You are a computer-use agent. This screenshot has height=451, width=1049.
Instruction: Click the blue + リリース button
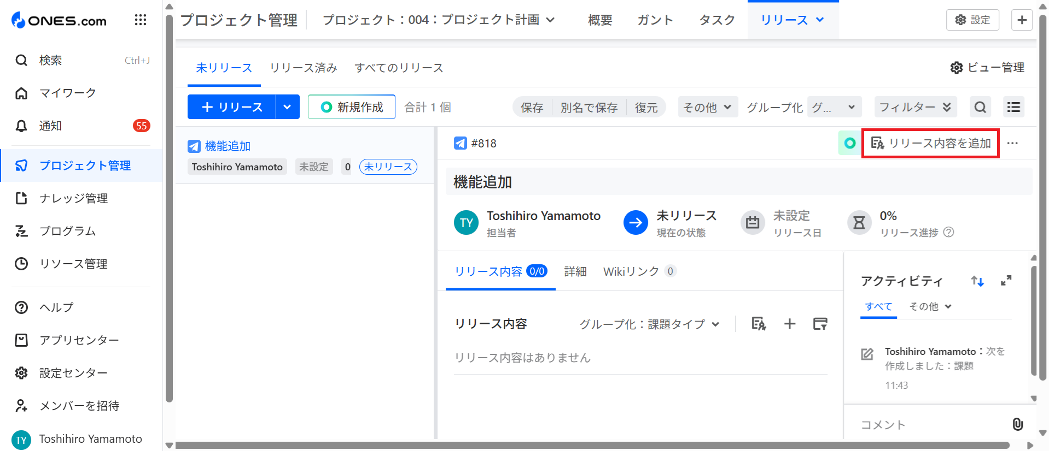click(x=231, y=107)
